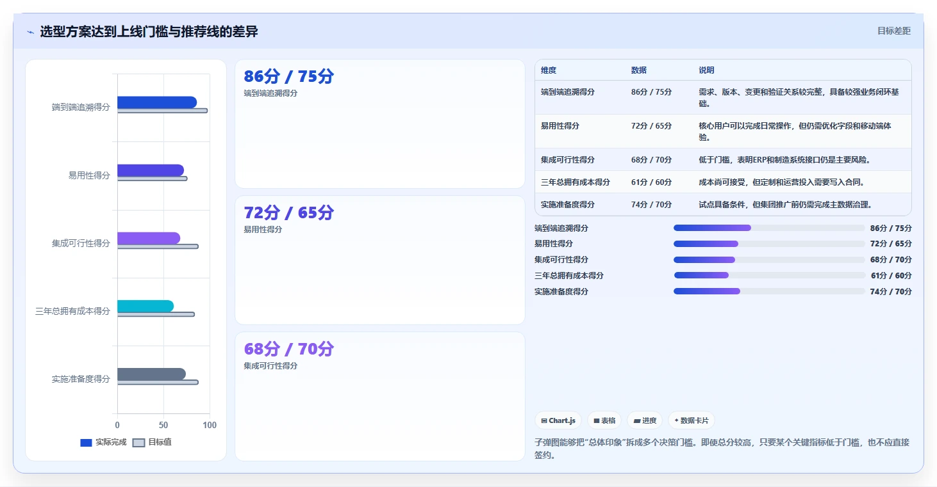Click the 三年总拥有成本得分 chart axis label
The image size is (937, 487).
[72, 311]
